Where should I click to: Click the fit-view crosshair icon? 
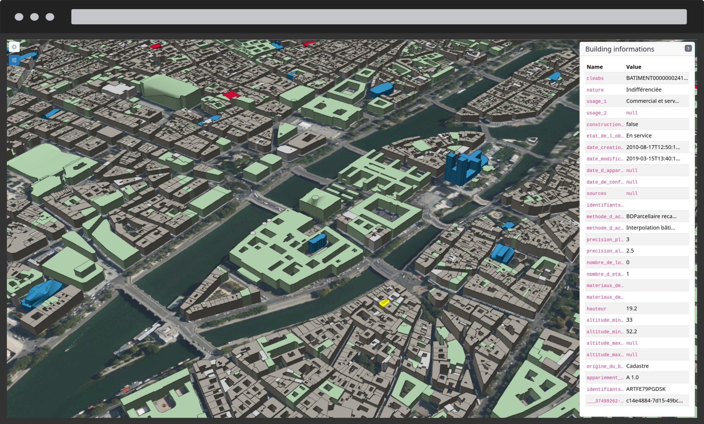pos(14,47)
